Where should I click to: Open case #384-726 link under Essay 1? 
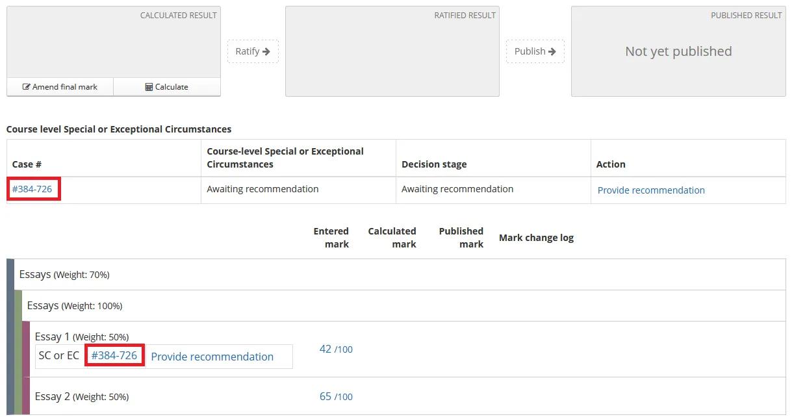pyautogui.click(x=114, y=355)
